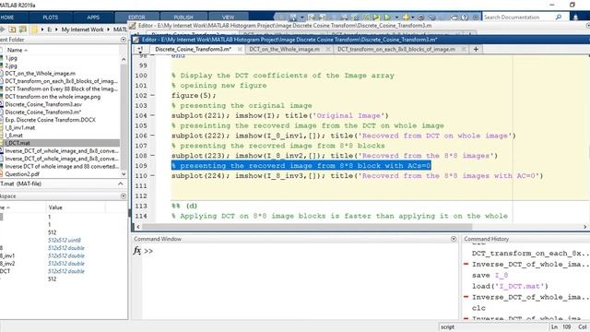Viewport: 590px width, 332px height.
Task: Click editor scroll right arrow
Action: click(585, 227)
